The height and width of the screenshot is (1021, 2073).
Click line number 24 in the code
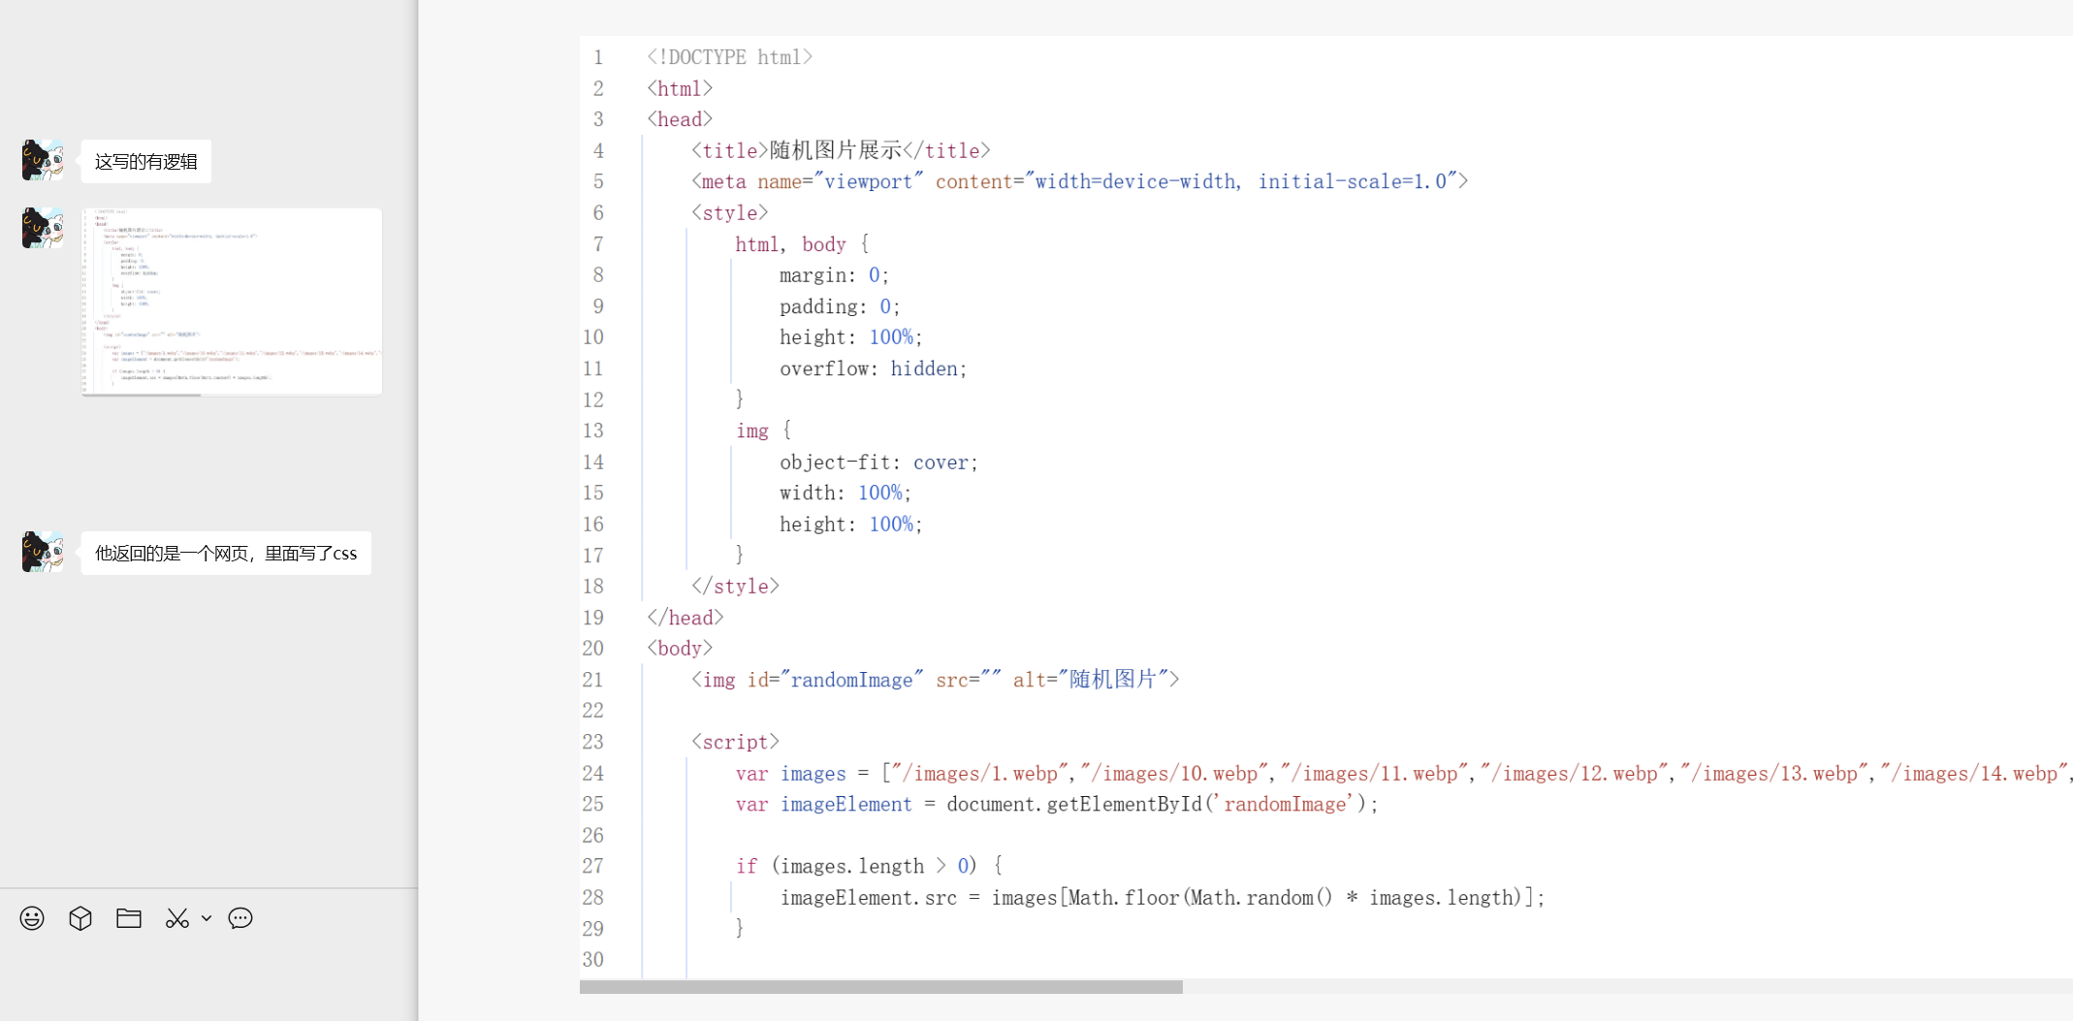coord(593,774)
